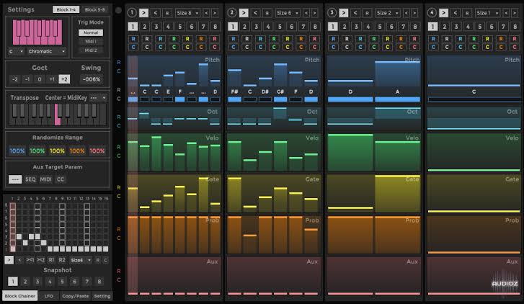This screenshot has height=304, width=524.
Task: Click the ><1 ping-pong mode button
Action: 30,260
